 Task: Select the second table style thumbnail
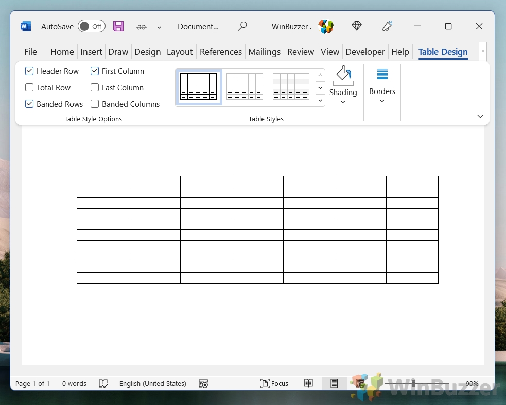[x=245, y=87]
